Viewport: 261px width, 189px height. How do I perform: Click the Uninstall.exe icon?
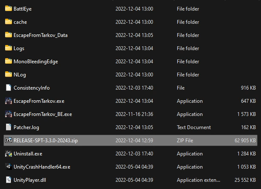(9, 154)
